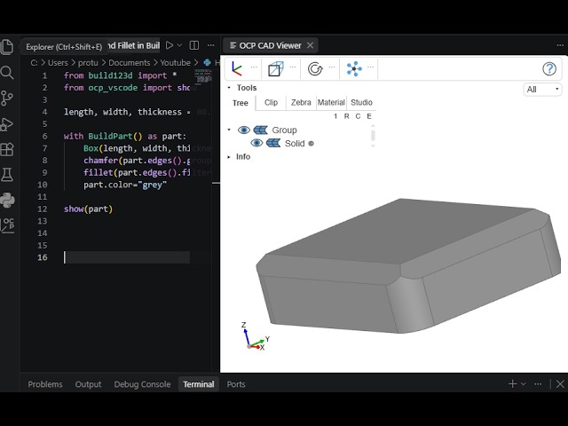The image size is (568, 426).
Task: Open the Explorer view in activity bar
Action: 7,47
